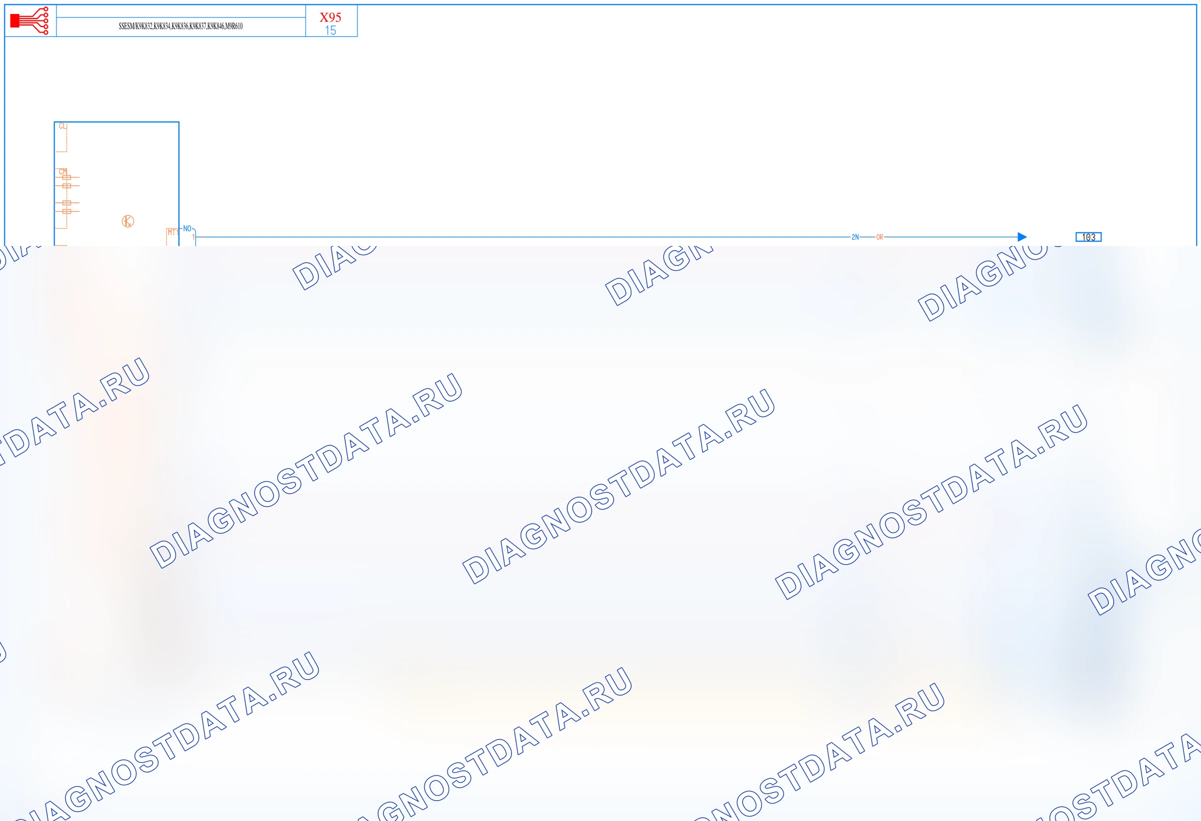Click the circled transistor symbol in the module

click(128, 221)
